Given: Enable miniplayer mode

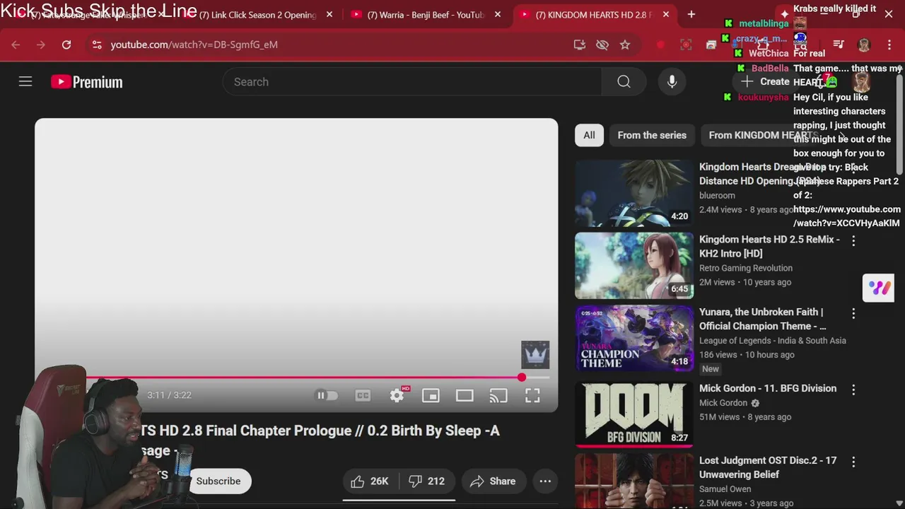Looking at the screenshot, I should [431, 395].
